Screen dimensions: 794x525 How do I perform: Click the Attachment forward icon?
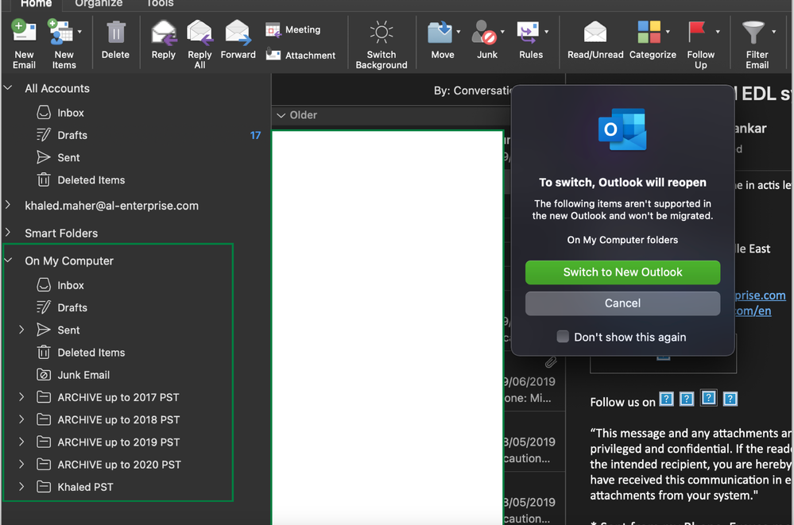pyautogui.click(x=273, y=55)
